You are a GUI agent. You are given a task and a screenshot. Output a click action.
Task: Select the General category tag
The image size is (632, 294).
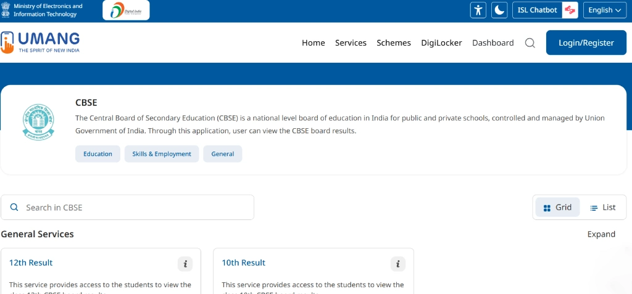[222, 154]
